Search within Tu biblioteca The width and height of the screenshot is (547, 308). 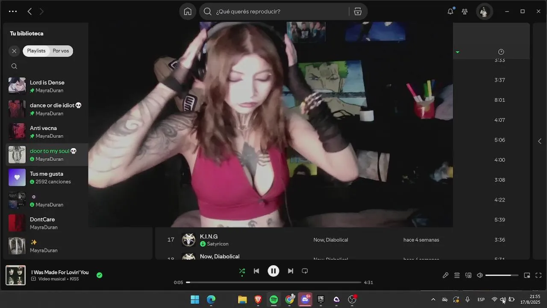tap(14, 66)
